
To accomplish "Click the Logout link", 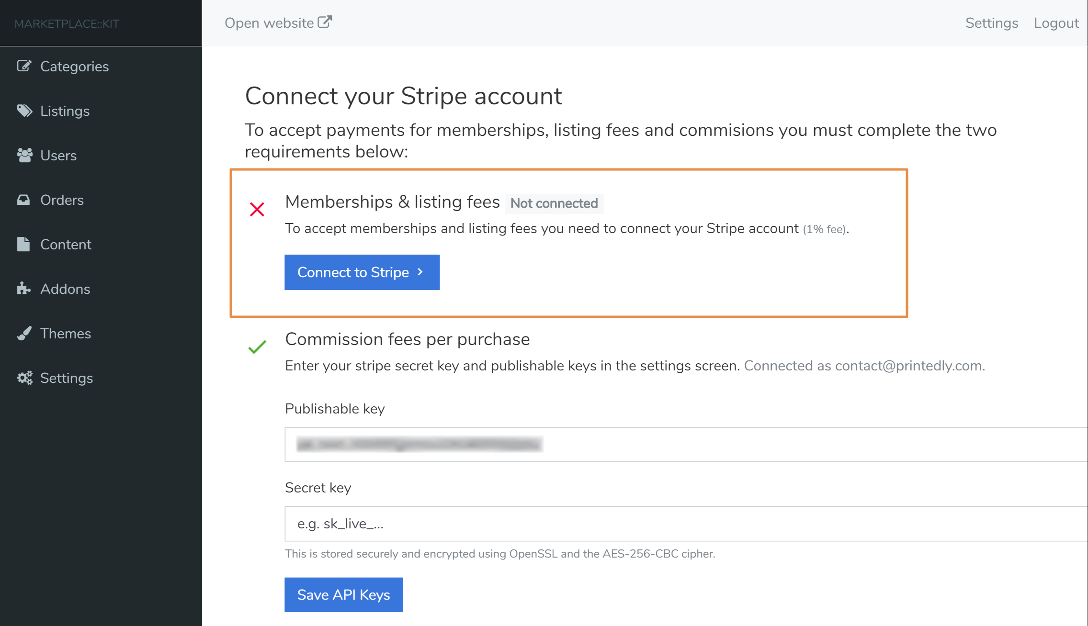I will [x=1056, y=23].
